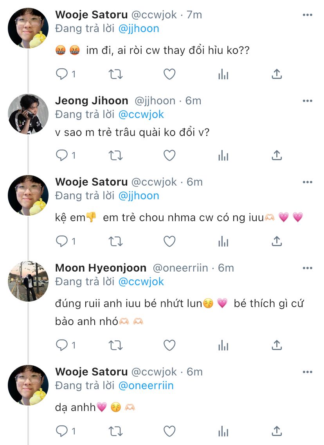Retweet Jeong Jihoon's "trẻ trâu" tweet
This screenshot has width=324, height=445.
point(115,155)
